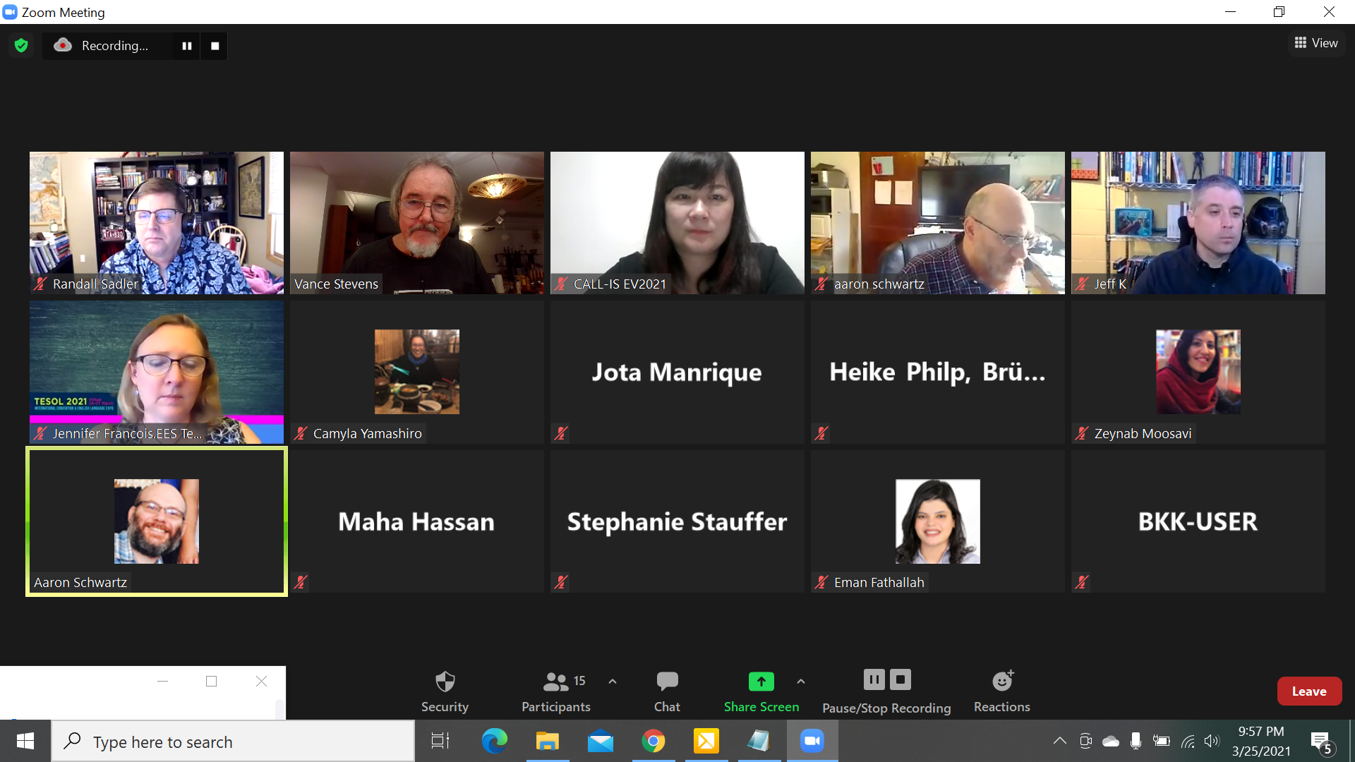
Task: Click the Windows search box
Action: [x=233, y=742]
